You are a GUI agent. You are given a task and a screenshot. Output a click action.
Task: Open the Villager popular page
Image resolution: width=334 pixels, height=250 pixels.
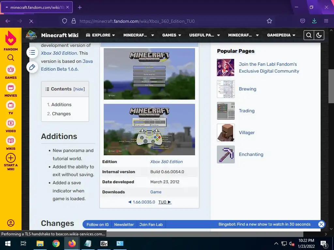[247, 133]
